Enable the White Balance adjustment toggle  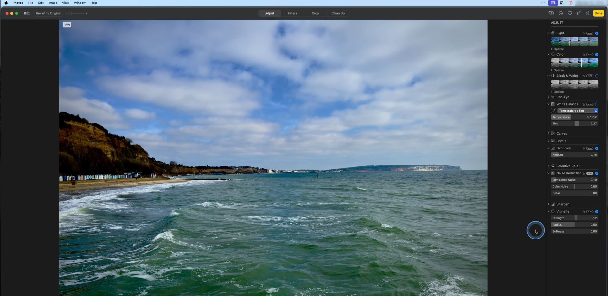[597, 104]
